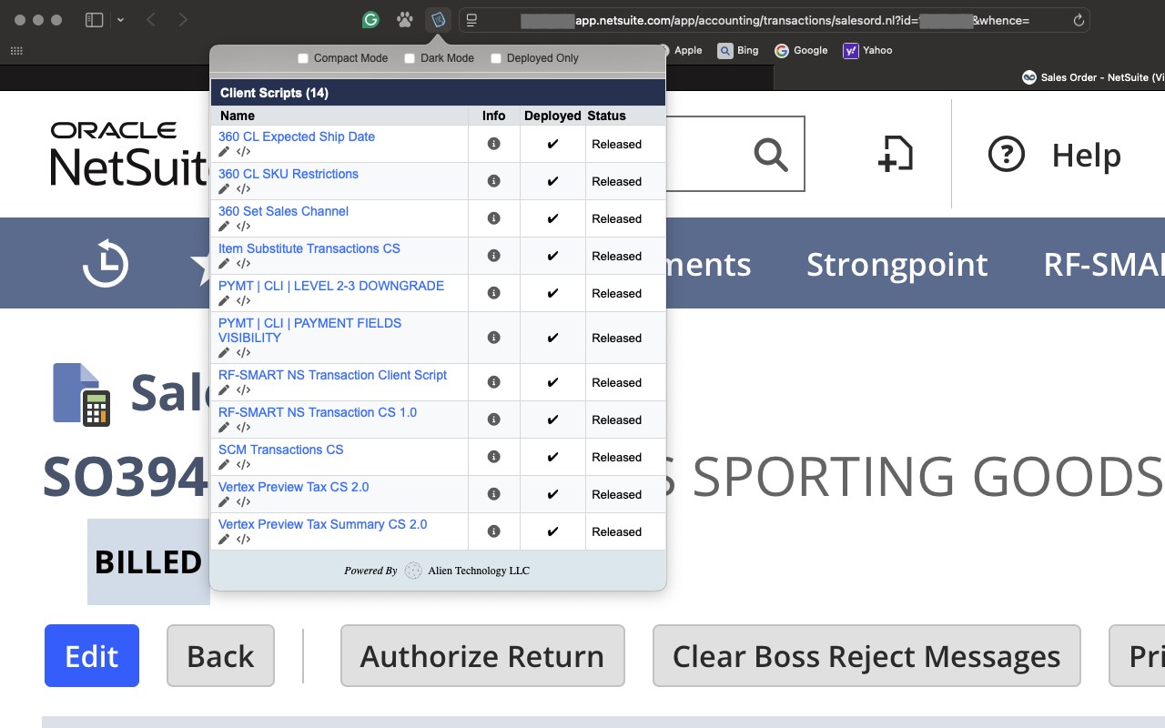Click the edit pencil for 360 CL Expected Ship Date

pos(224,152)
